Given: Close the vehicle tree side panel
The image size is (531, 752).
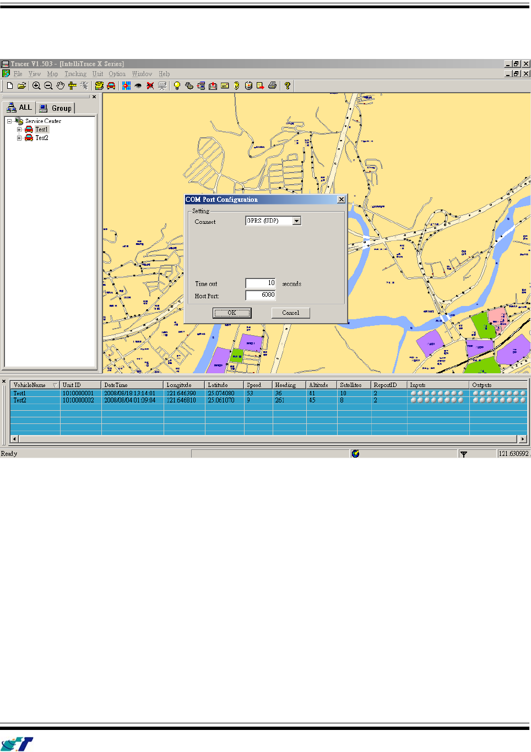Looking at the screenshot, I should coord(94,96).
